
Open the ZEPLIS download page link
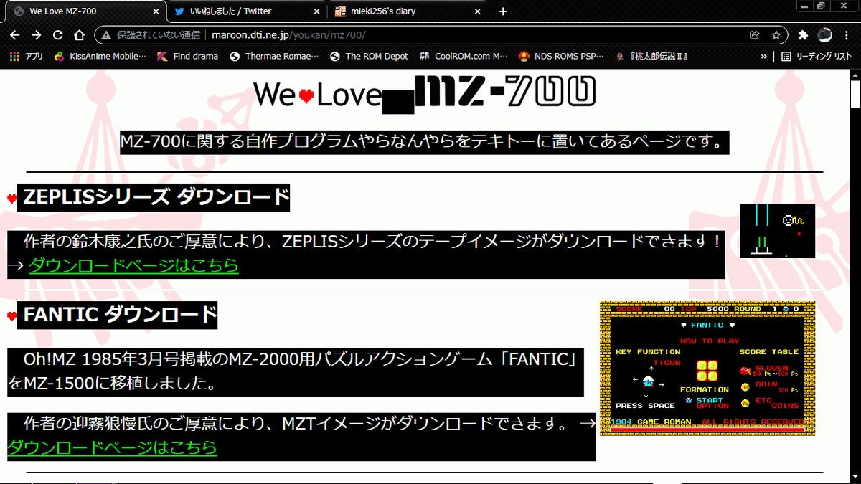[x=133, y=265]
